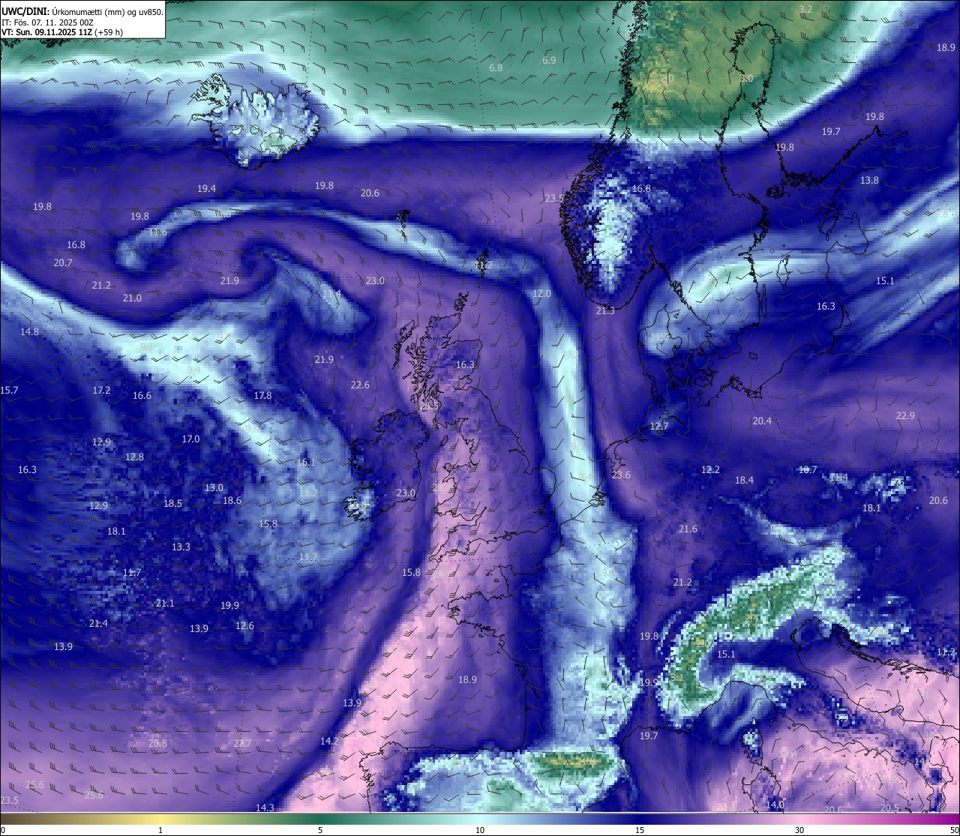Click the 20.4 map value

point(762,421)
